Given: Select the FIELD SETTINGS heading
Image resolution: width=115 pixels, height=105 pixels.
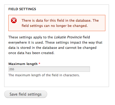Looking at the screenshot, I should pyautogui.click(x=22, y=9).
